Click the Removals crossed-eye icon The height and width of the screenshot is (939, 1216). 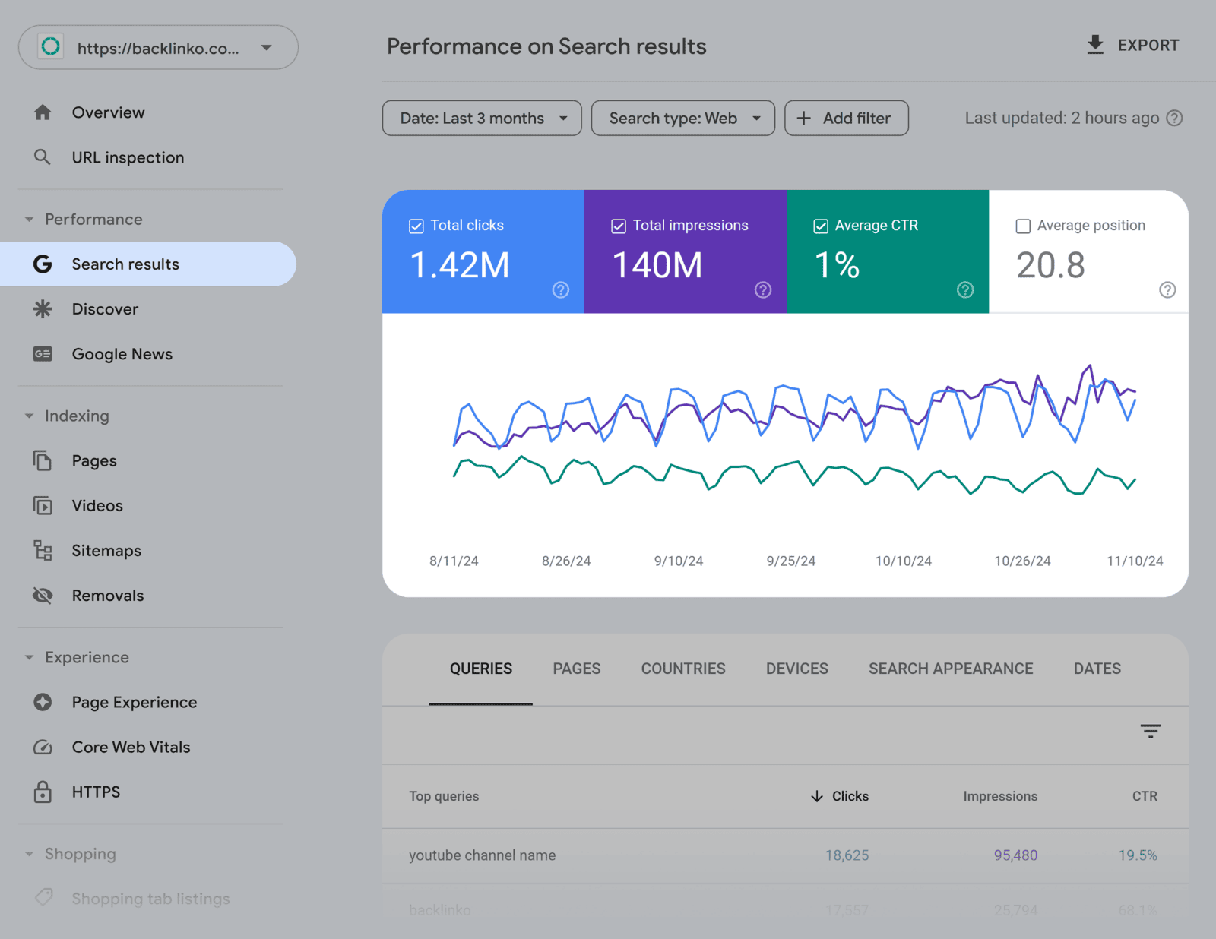[x=43, y=596]
